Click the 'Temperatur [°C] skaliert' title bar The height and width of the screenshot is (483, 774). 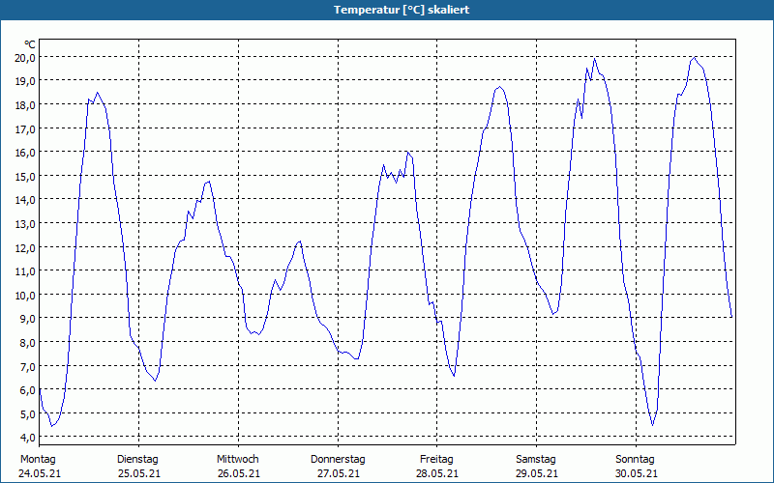click(x=387, y=10)
